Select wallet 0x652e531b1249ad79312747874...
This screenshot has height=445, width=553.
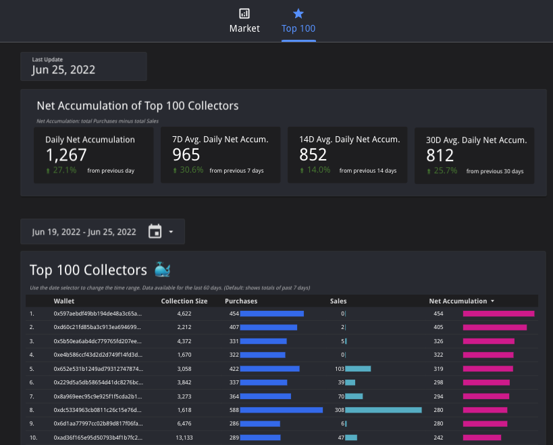pos(99,369)
